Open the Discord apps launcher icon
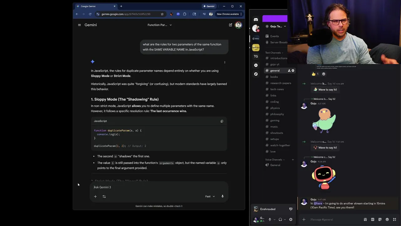The width and height of the screenshot is (401, 226). pyautogui.click(x=395, y=219)
